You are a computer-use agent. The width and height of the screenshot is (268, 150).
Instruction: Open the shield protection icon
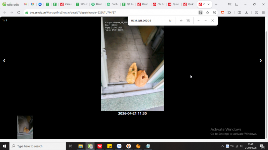(x=215, y=13)
